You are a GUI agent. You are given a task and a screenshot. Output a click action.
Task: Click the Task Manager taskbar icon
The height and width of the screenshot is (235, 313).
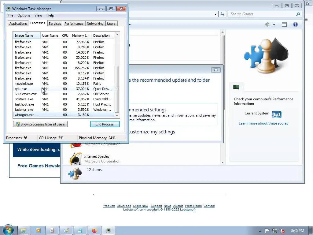(x=108, y=231)
